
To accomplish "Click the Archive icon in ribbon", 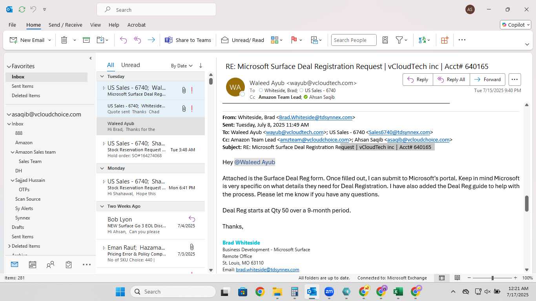I will point(86,40).
